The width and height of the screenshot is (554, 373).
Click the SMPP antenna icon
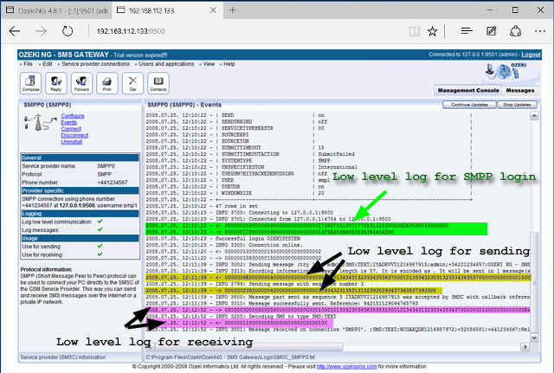pyautogui.click(x=40, y=122)
